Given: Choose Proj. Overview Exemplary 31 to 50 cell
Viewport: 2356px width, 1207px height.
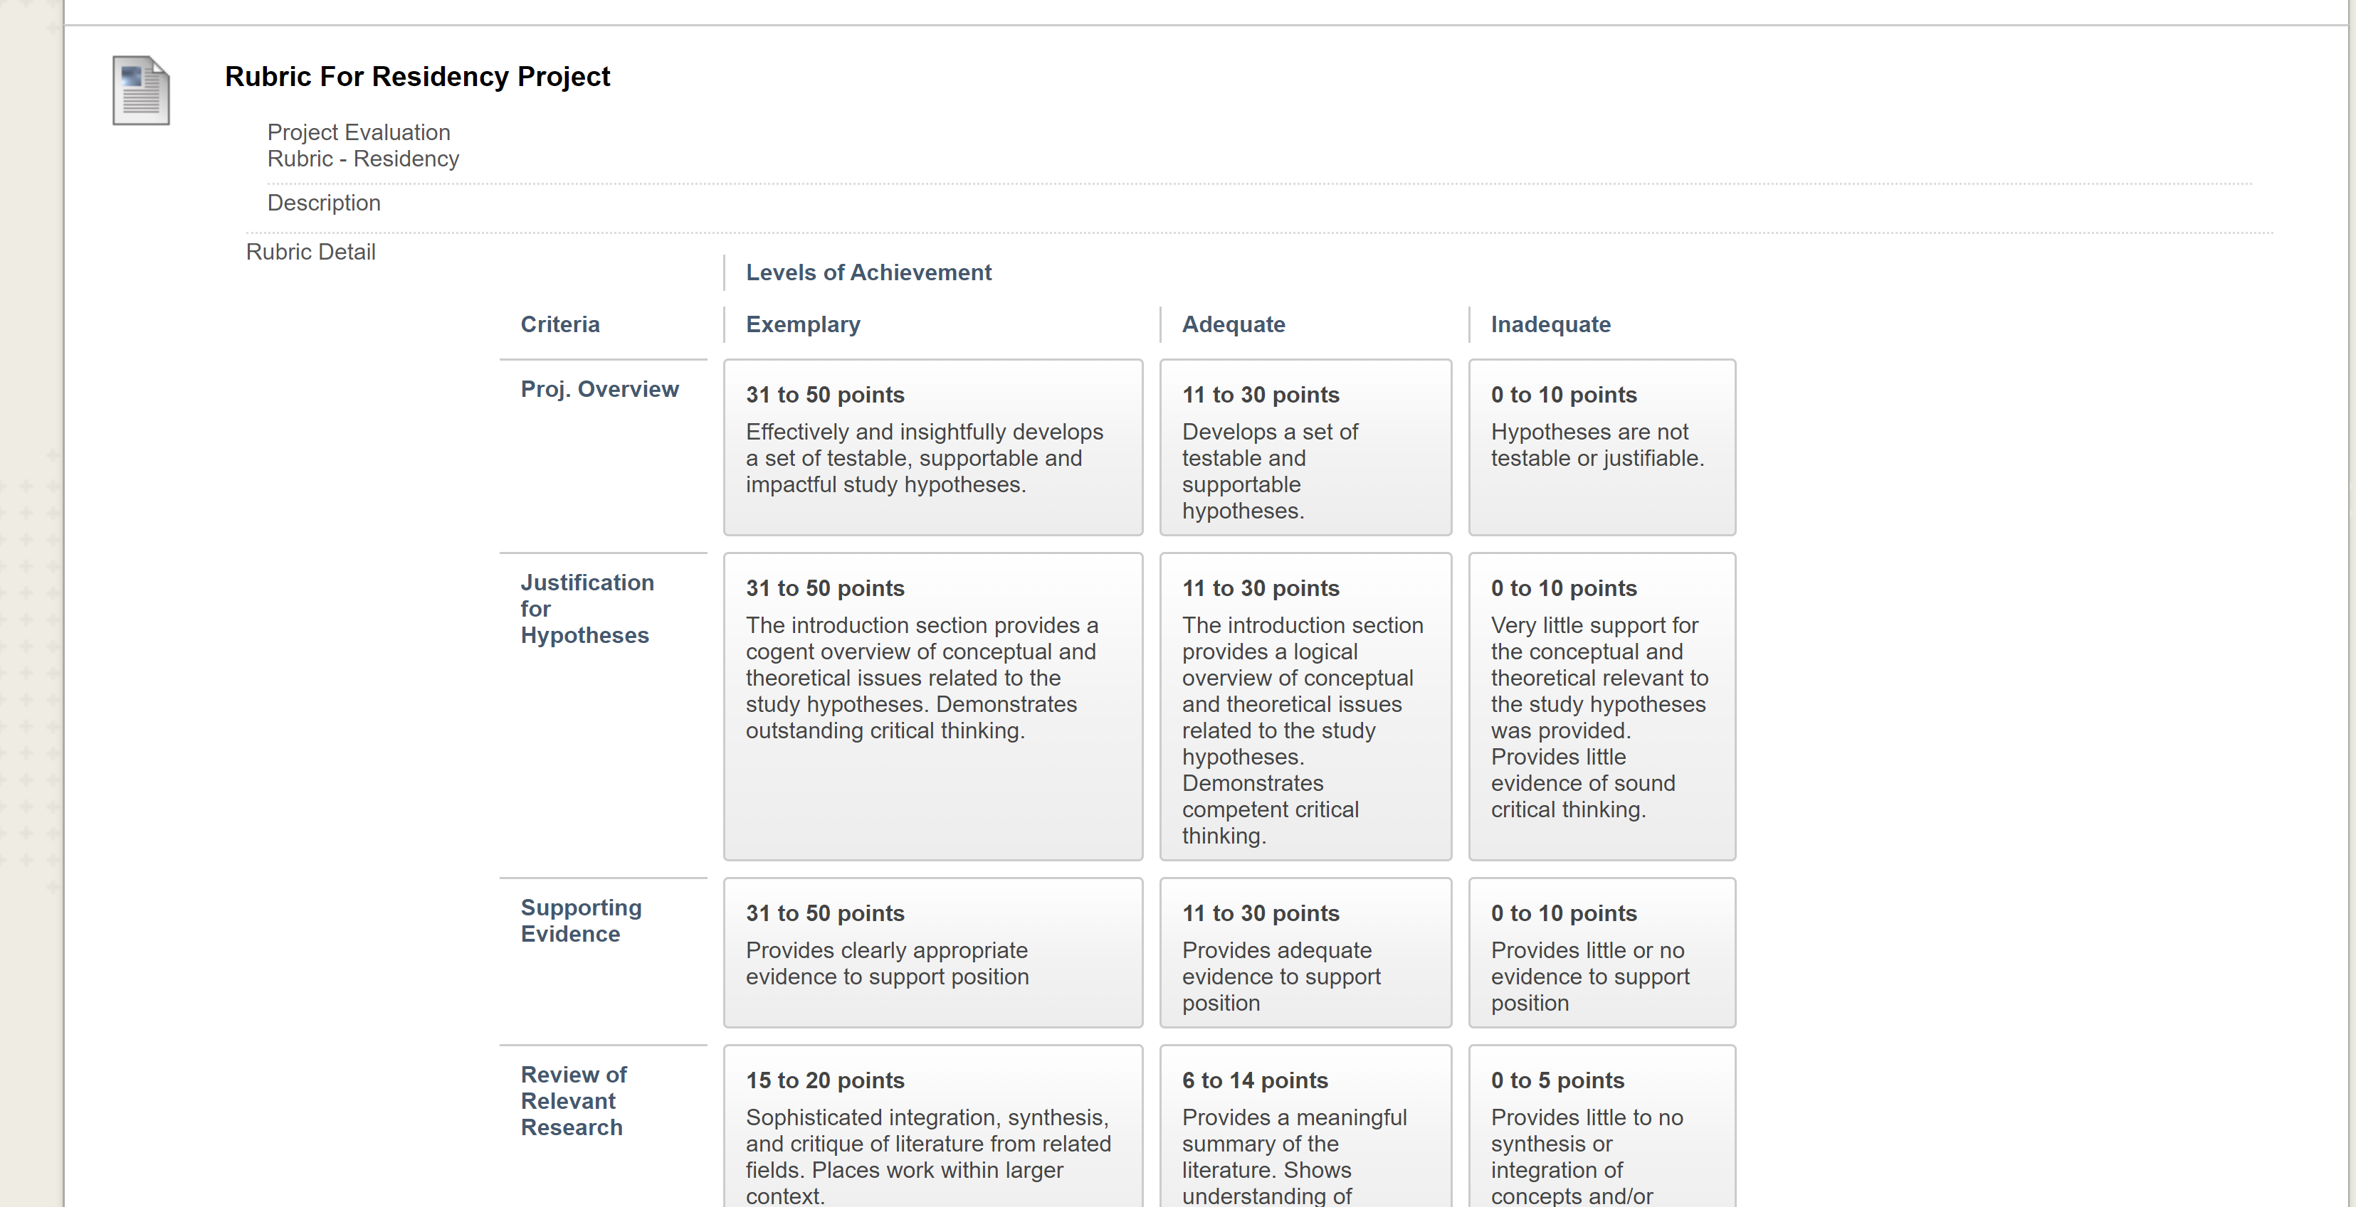Looking at the screenshot, I should 933,447.
